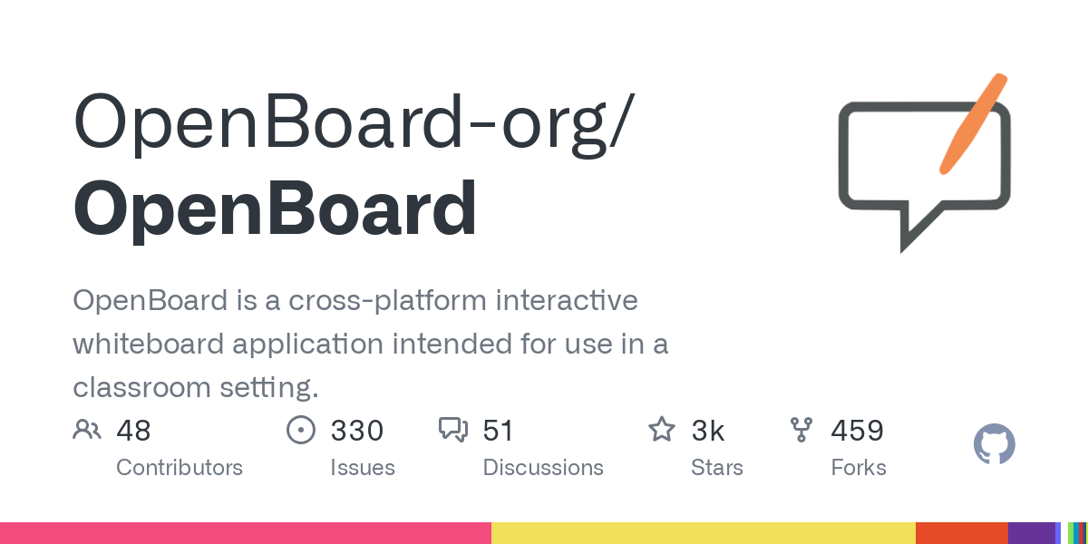The height and width of the screenshot is (544, 1088).
Task: Click the purple segment of the language bar
Action: (x=1032, y=533)
